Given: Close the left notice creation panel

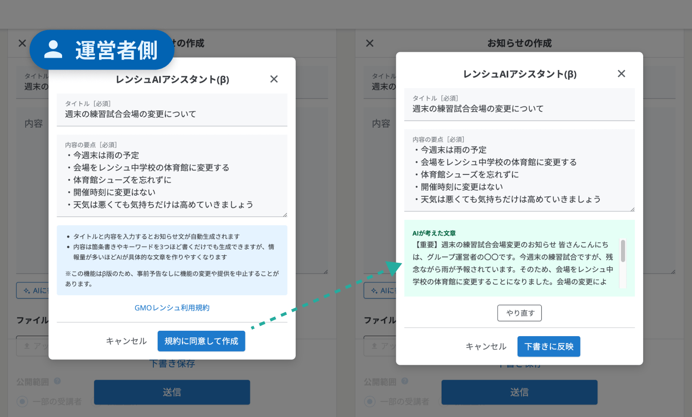Looking at the screenshot, I should click(22, 43).
